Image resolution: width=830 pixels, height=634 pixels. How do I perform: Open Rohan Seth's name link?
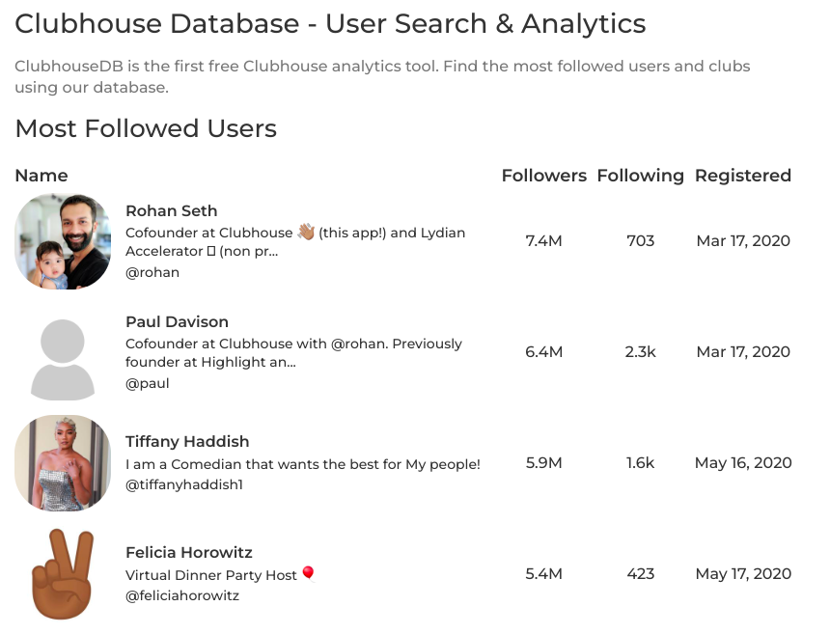pos(171,210)
